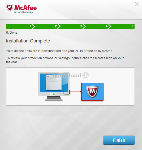
Task: Click the 'An Intel Company' tagline
Action: coord(24,12)
